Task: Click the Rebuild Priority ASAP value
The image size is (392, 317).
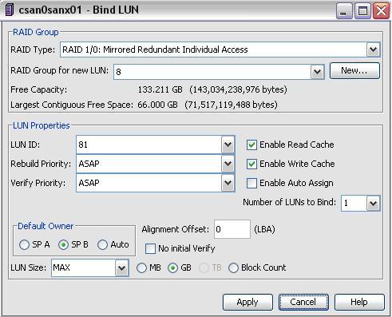Action: [89, 164]
